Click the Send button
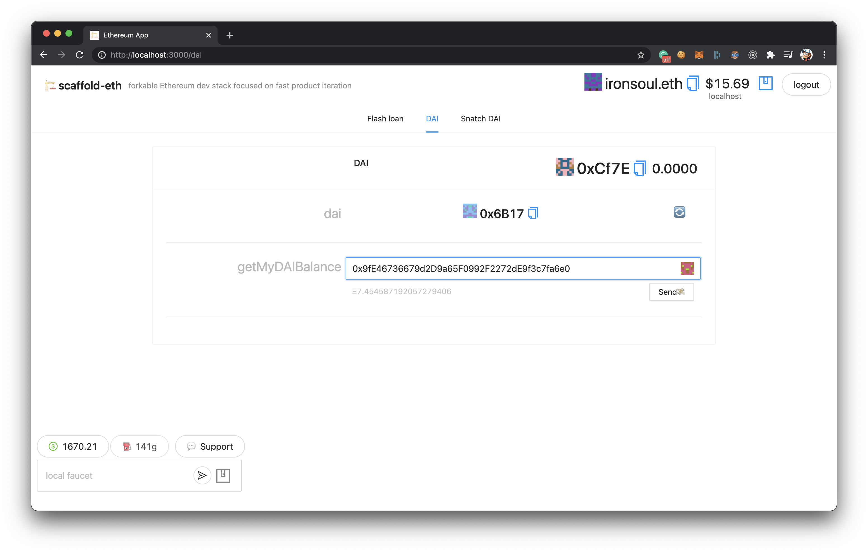Viewport: 868px width, 552px height. click(x=671, y=292)
